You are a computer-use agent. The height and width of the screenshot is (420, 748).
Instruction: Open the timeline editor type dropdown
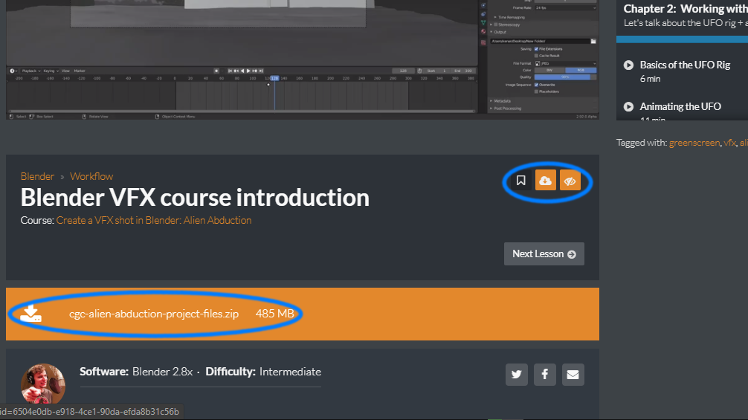pyautogui.click(x=13, y=71)
